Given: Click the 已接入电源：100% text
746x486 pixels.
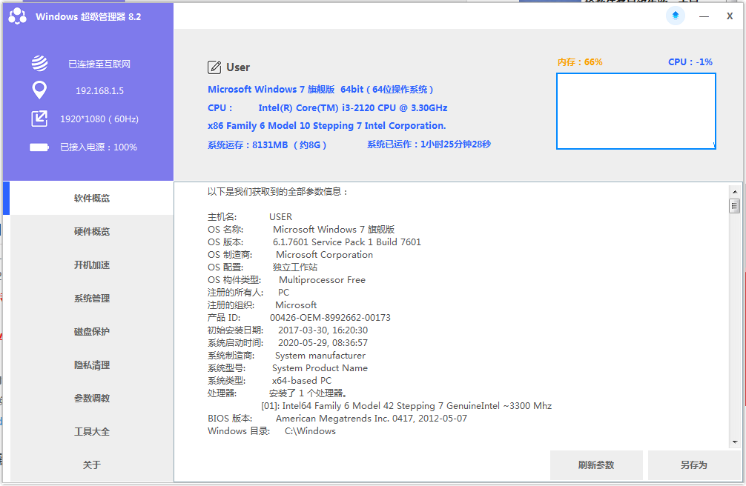Looking at the screenshot, I should pos(99,147).
